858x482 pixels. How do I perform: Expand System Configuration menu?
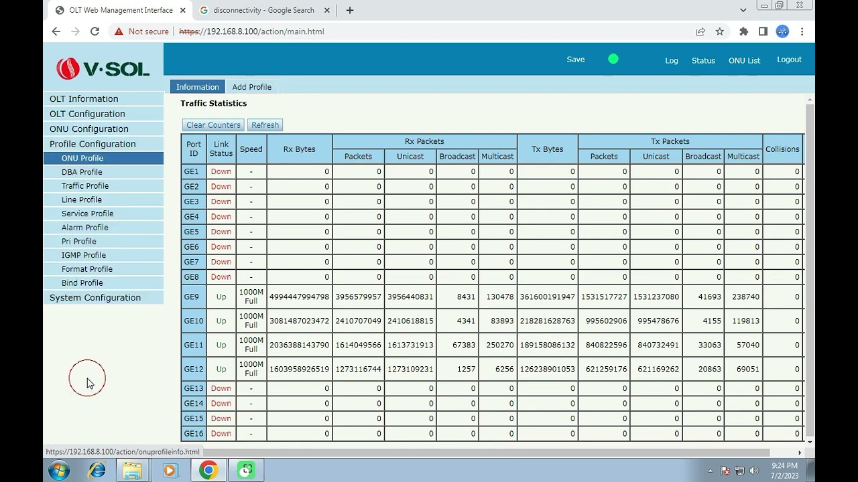pyautogui.click(x=104, y=297)
